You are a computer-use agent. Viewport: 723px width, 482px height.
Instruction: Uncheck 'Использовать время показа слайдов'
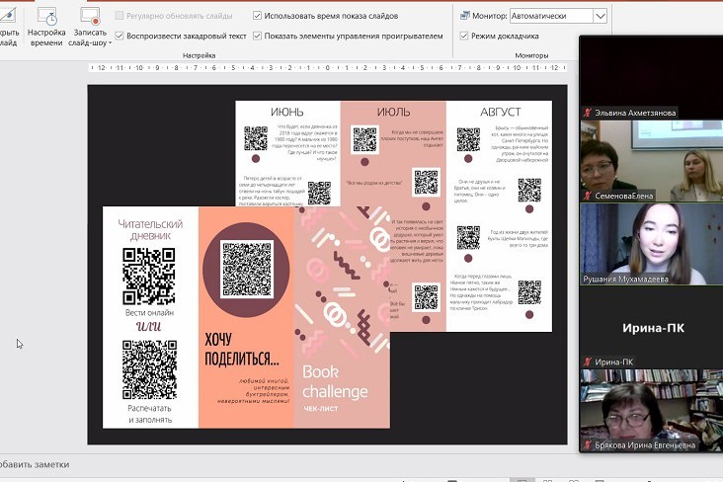tap(258, 16)
